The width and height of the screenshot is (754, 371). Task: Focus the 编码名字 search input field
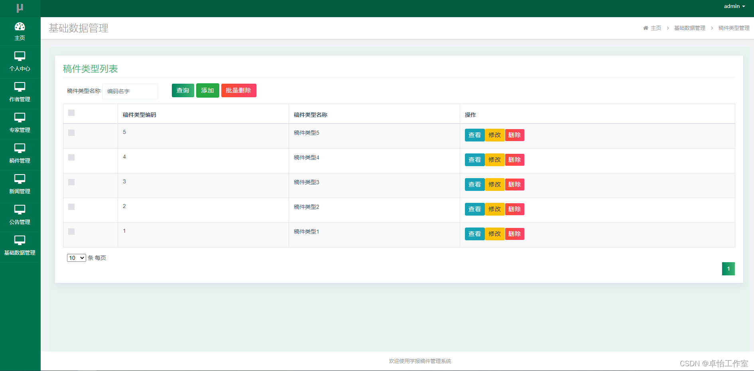click(x=130, y=91)
